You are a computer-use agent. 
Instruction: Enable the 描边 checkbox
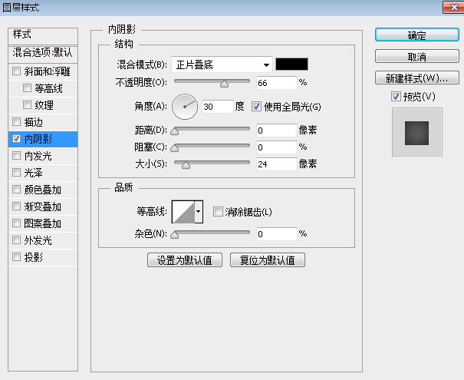(16, 122)
